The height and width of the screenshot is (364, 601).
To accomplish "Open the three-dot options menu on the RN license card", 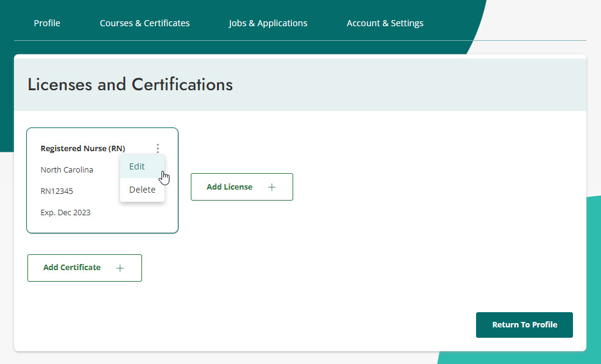I will (158, 148).
